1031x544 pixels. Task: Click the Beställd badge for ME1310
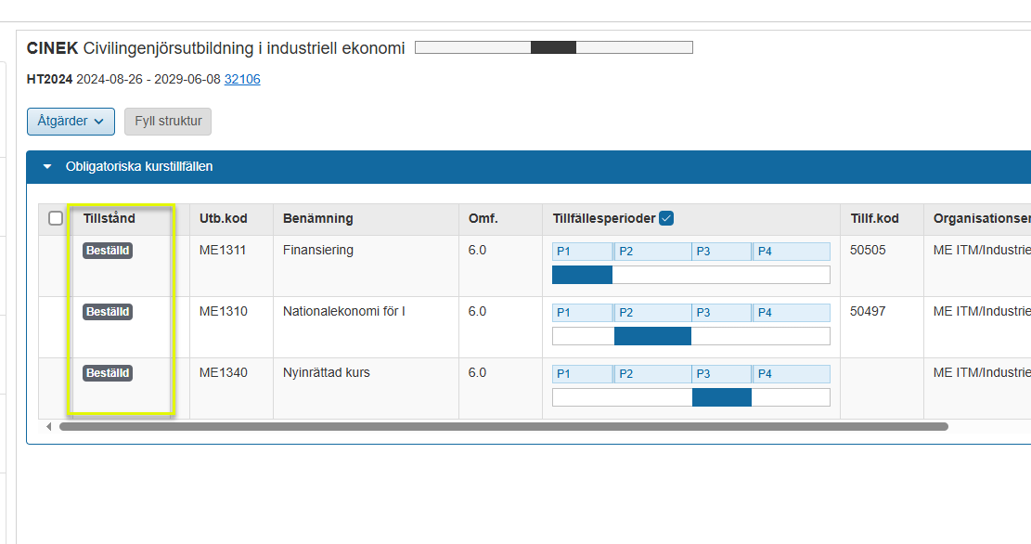108,312
